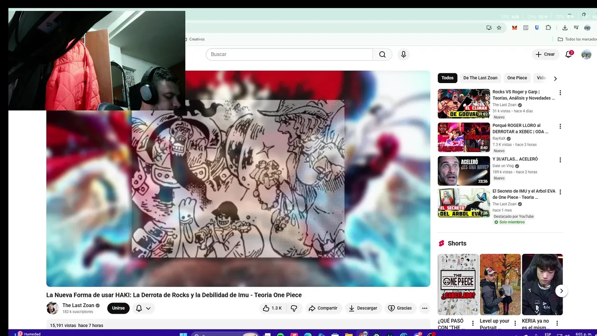Open the YouTube notifications bell
The height and width of the screenshot is (336, 597).
pos(569,55)
